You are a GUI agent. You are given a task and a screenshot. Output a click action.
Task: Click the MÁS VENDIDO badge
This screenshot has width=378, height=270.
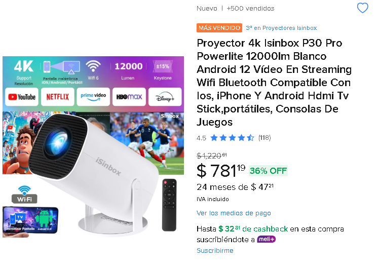(x=219, y=28)
